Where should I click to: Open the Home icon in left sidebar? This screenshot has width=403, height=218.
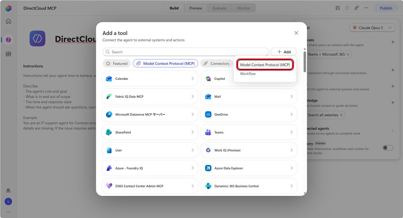[8, 21]
